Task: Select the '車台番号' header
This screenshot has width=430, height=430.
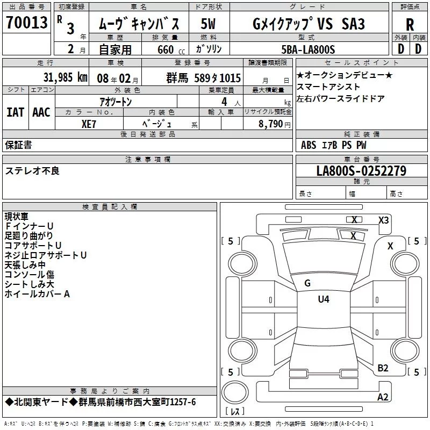Action: tap(361, 159)
